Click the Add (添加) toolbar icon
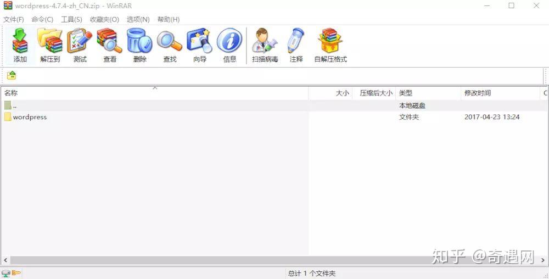This screenshot has width=549, height=279. click(20, 46)
